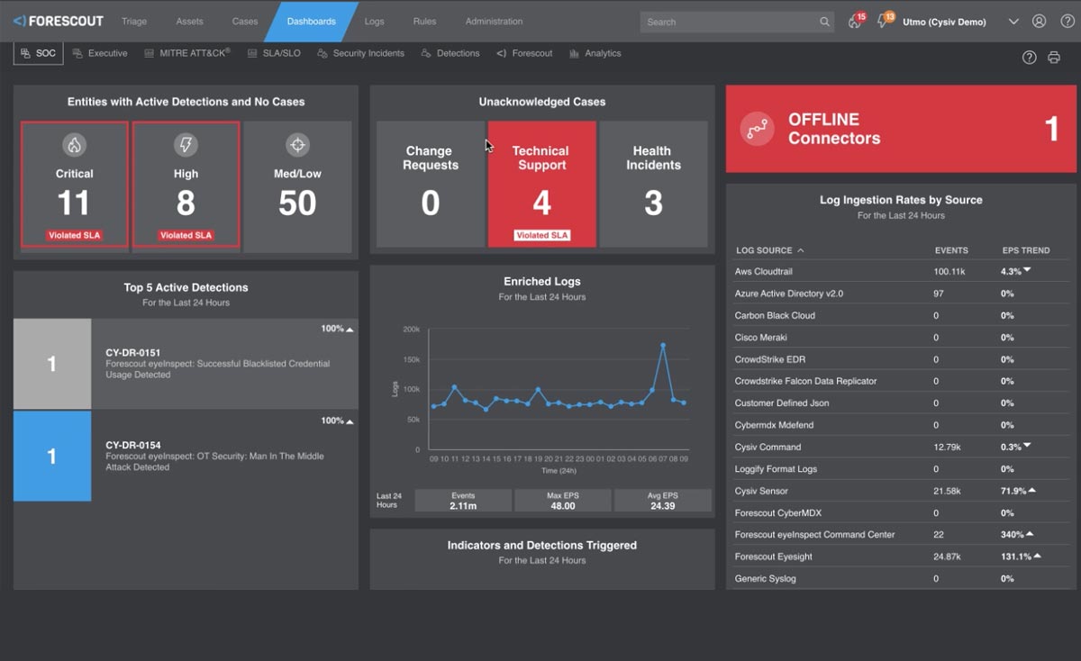Switch to the Analytics tab
Screen dimensions: 1081x661
pos(595,53)
